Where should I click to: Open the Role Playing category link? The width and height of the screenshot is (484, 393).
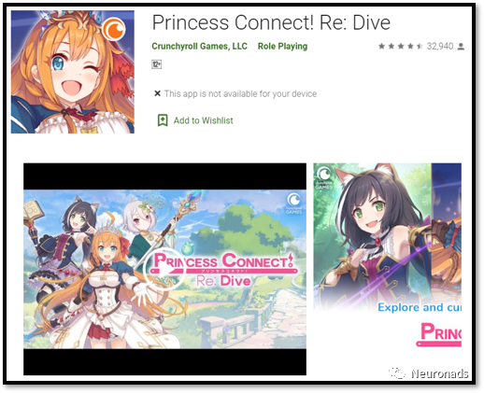282,47
